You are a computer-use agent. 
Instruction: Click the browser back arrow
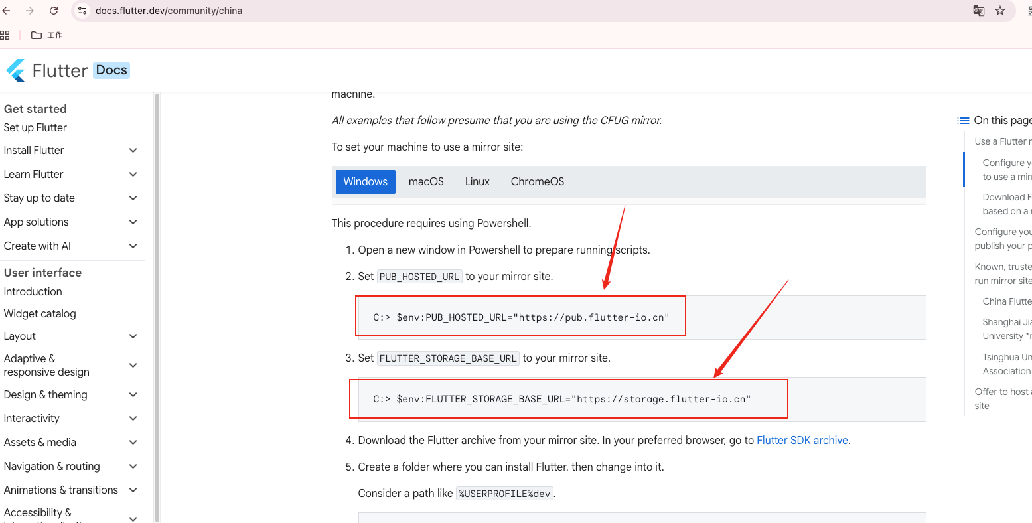[x=6, y=11]
